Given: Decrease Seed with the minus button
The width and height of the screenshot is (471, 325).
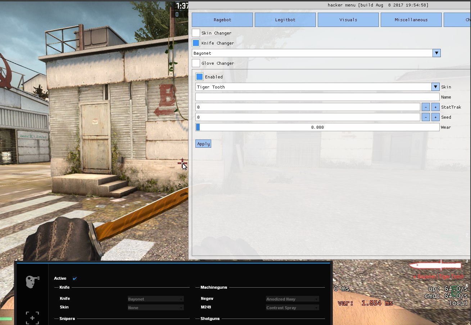Looking at the screenshot, I should pyautogui.click(x=426, y=117).
